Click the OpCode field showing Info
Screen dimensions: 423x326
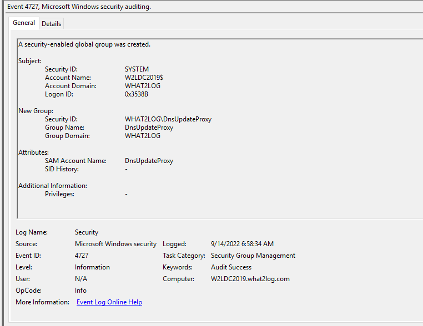click(82, 291)
